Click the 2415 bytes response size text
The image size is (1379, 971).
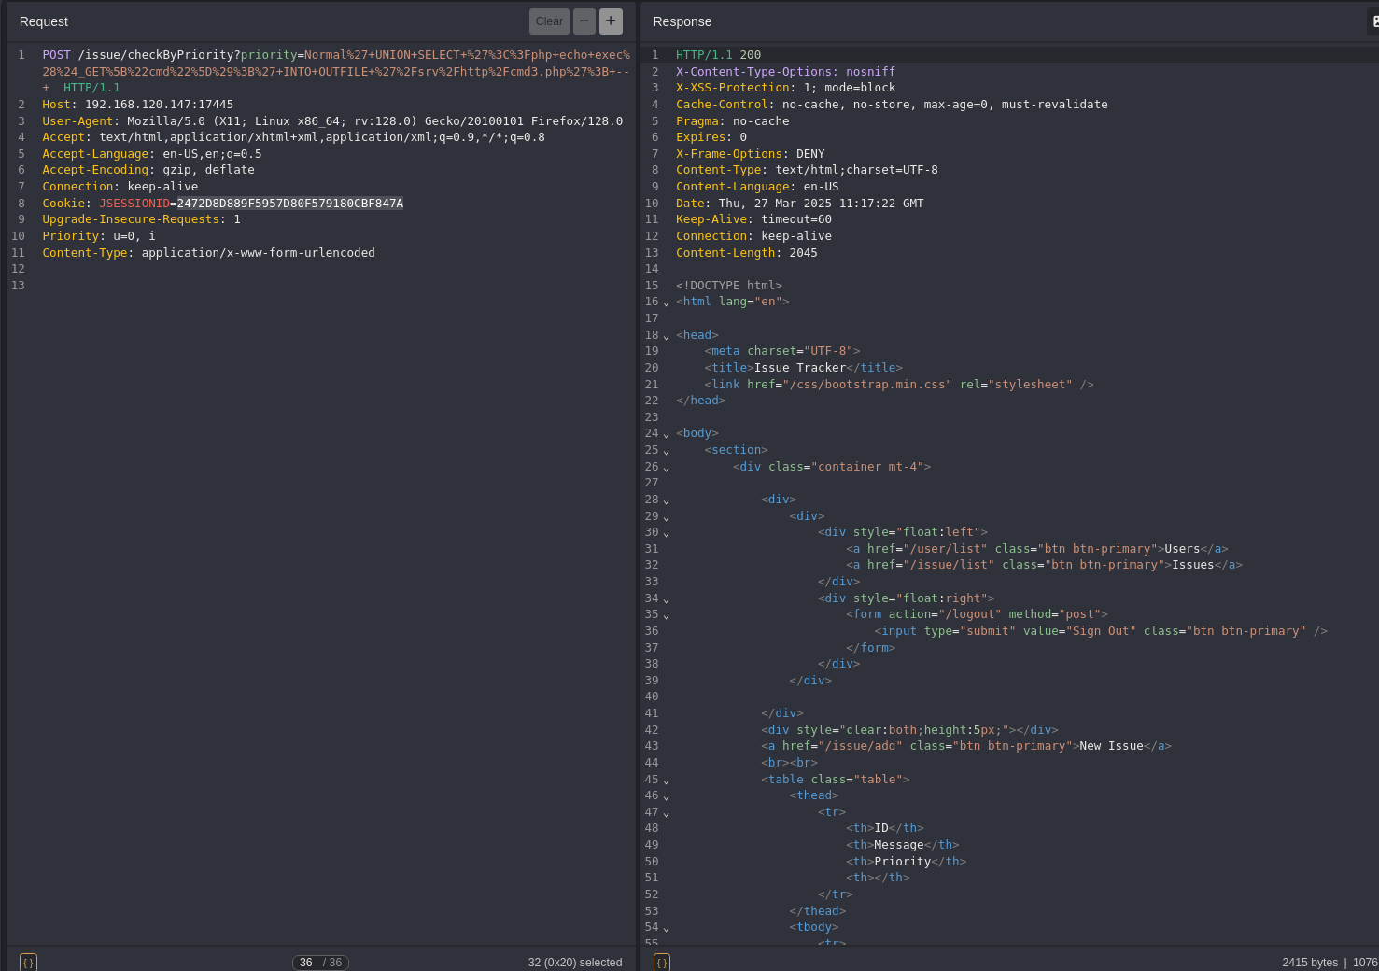click(x=1310, y=963)
